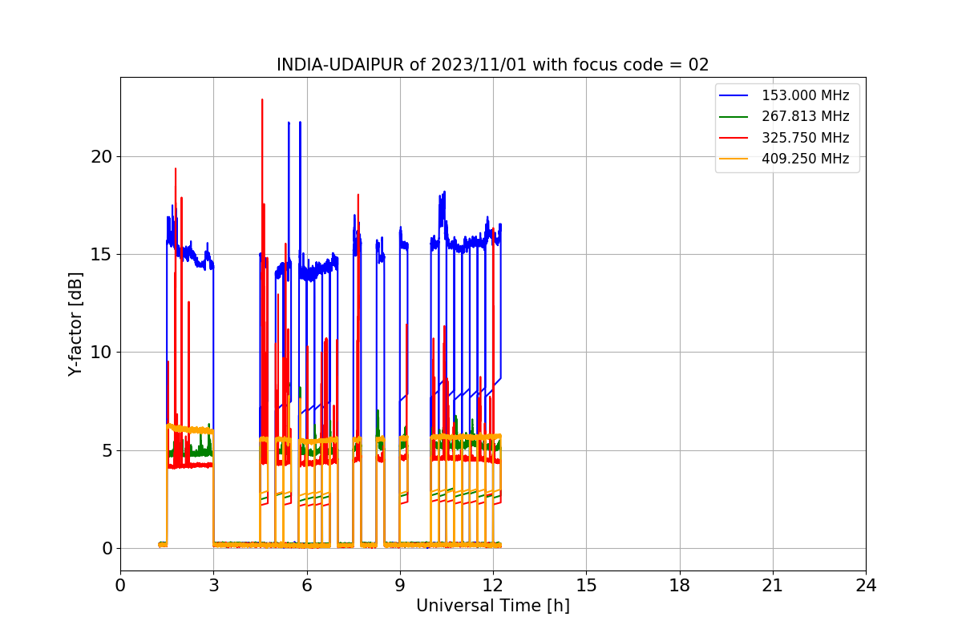Click the blue line swatch in legend
Image resolution: width=962 pixels, height=641 pixels.
[x=734, y=95]
